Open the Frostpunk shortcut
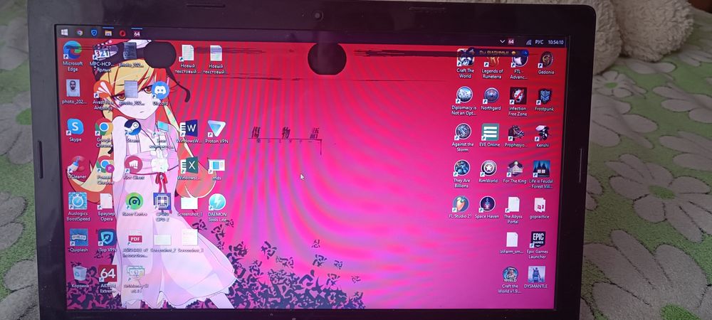This screenshot has width=712, height=320. (x=544, y=100)
